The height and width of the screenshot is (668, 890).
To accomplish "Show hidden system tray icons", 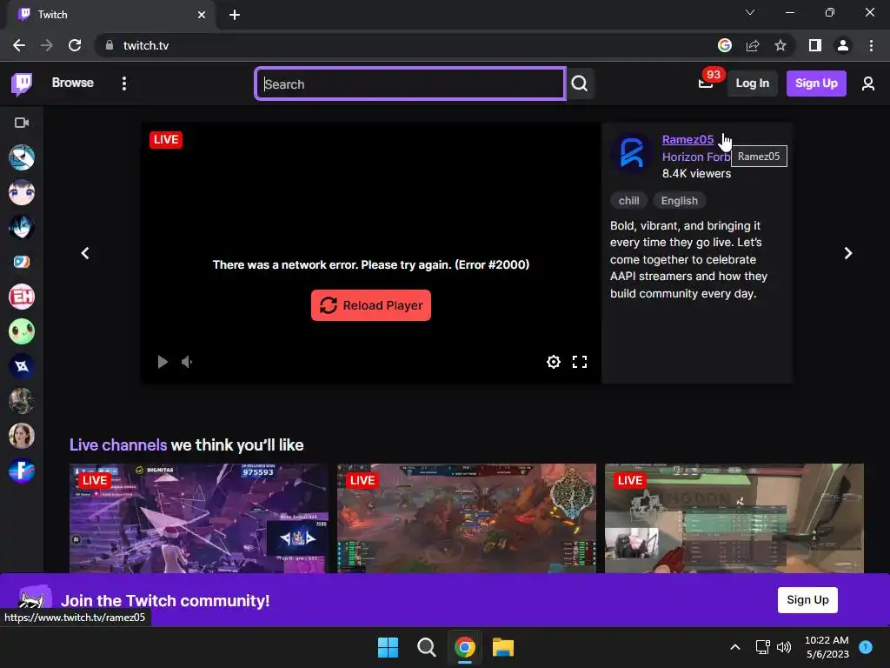I will 735,647.
